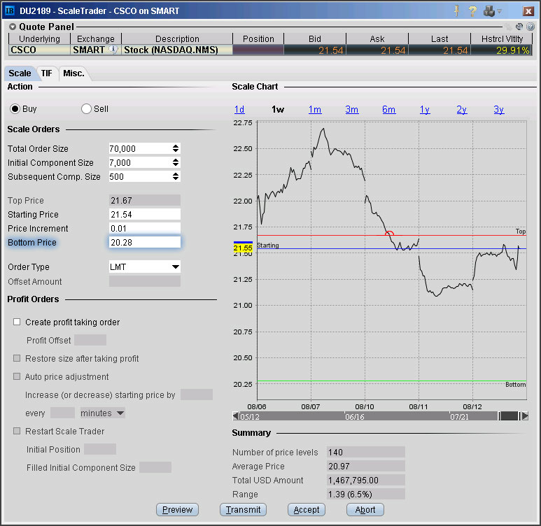Click Number of price levels value 140
541x526 pixels.
pyautogui.click(x=366, y=452)
